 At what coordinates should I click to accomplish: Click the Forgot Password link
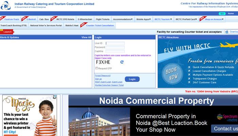click(x=103, y=75)
